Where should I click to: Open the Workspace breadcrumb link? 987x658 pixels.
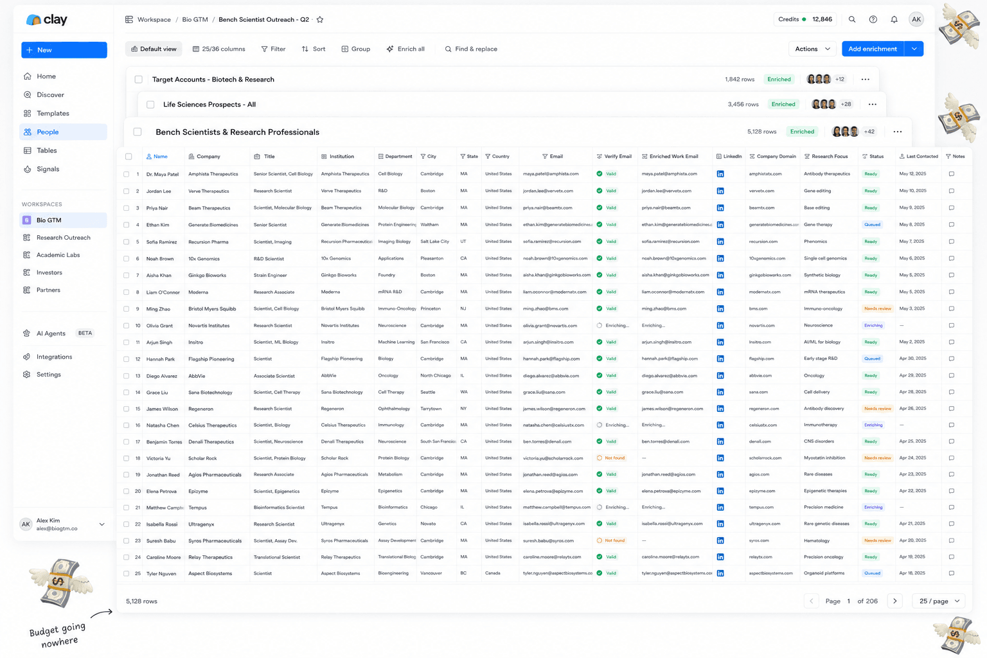[154, 19]
